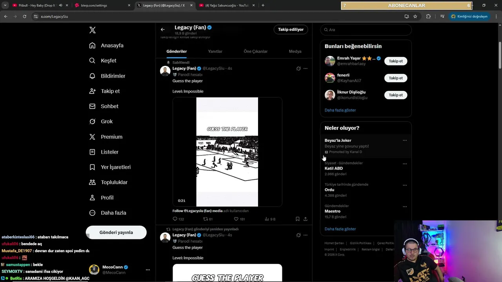This screenshot has width=502, height=282.
Task: Bookmark the pinned post
Action: point(298,219)
